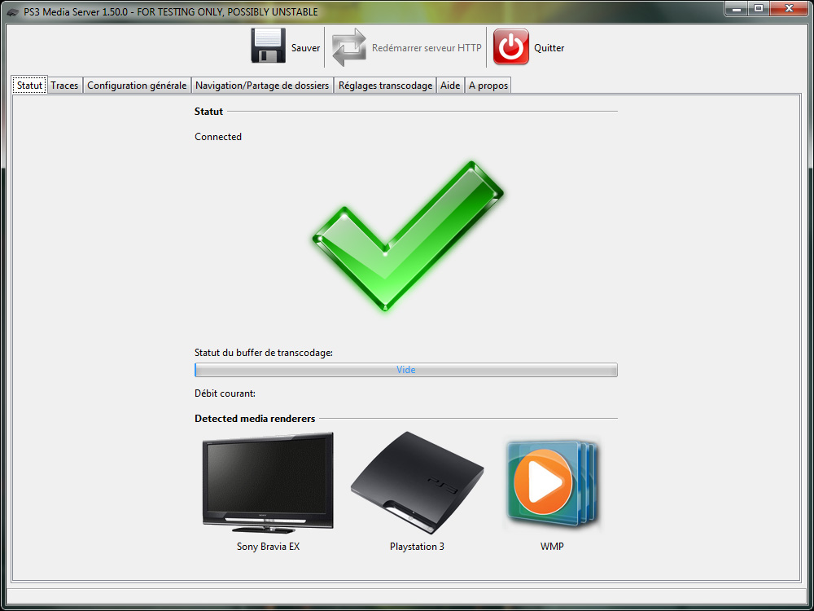The width and height of the screenshot is (814, 611).
Task: Click the Detected media renderers heading
Action: (x=255, y=418)
